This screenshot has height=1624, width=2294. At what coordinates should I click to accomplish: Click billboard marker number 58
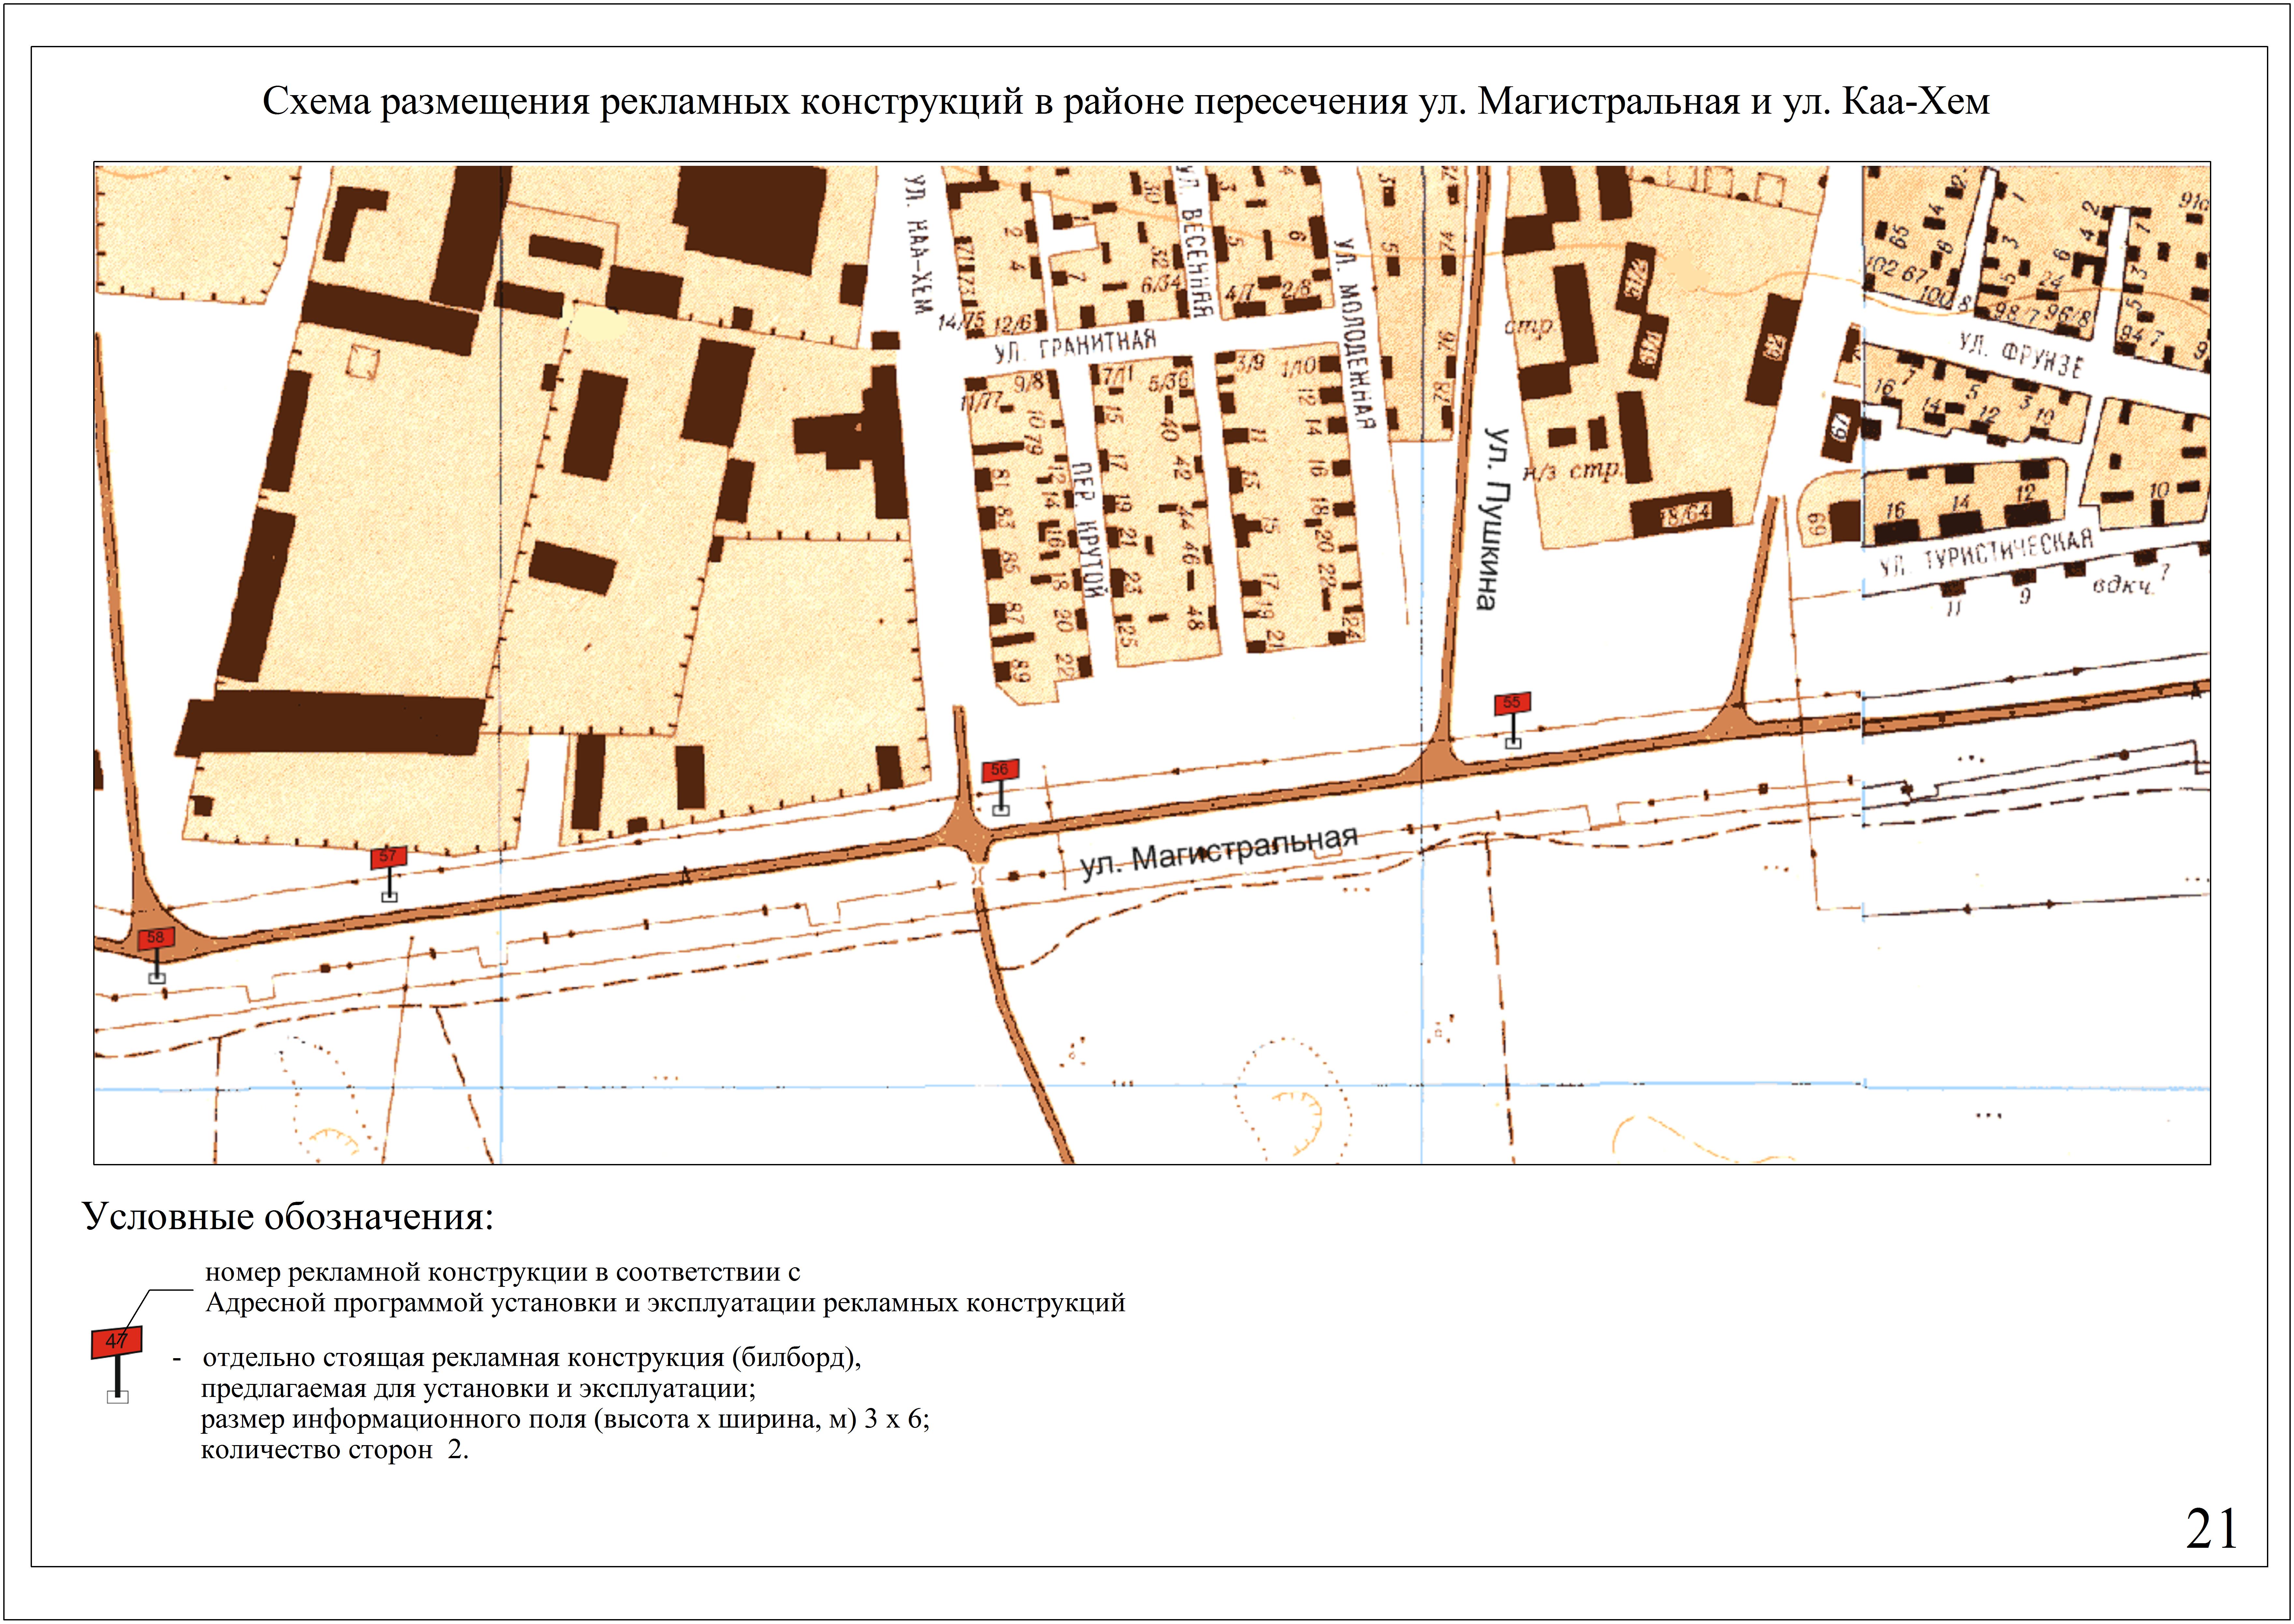pos(156,955)
